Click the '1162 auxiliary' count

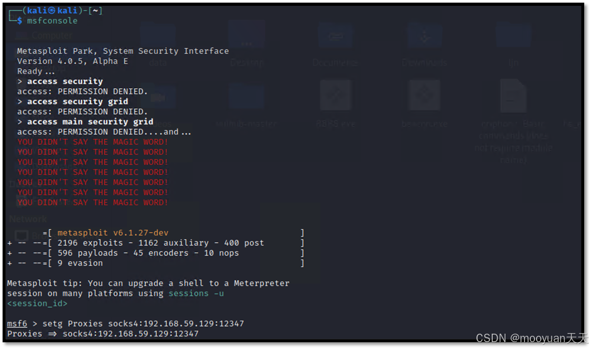click(x=174, y=243)
